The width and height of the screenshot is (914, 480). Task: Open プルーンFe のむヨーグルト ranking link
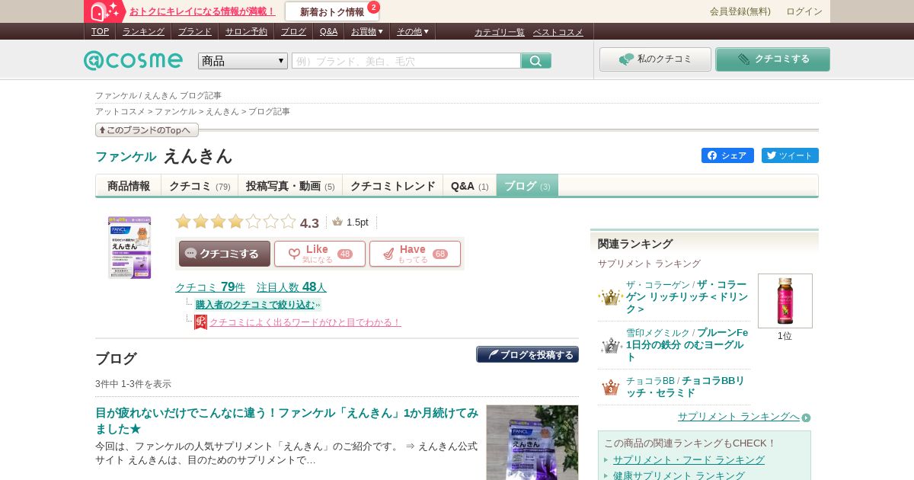point(687,345)
